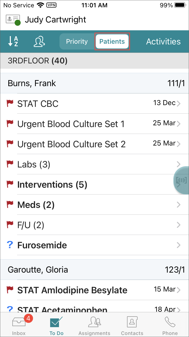Image resolution: width=189 pixels, height=337 pixels.
Task: Tap the floating barcode scanner button
Action: point(181,180)
